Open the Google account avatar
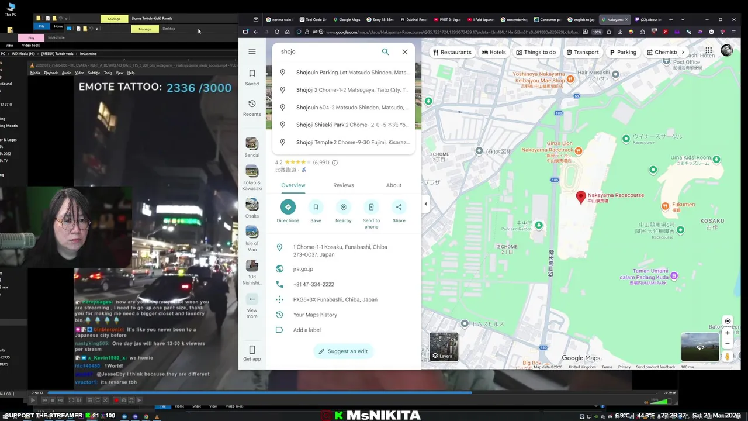Viewport: 748px width, 421px height. pos(726,51)
